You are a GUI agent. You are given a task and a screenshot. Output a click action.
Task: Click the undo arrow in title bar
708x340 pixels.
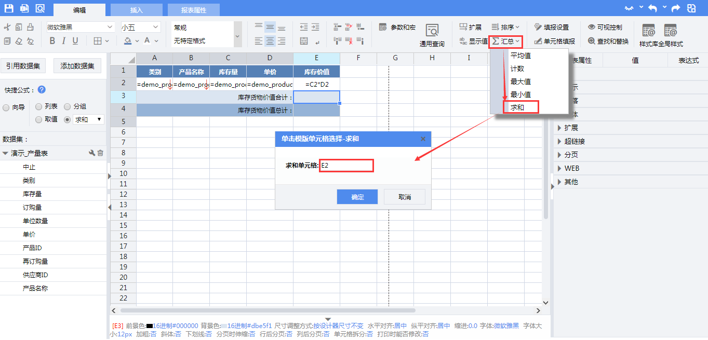pos(652,8)
